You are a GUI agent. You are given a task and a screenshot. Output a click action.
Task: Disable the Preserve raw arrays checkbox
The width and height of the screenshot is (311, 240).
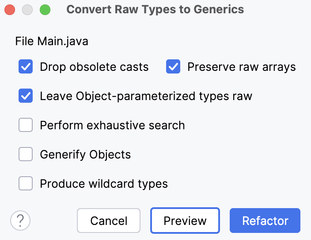pyautogui.click(x=173, y=67)
